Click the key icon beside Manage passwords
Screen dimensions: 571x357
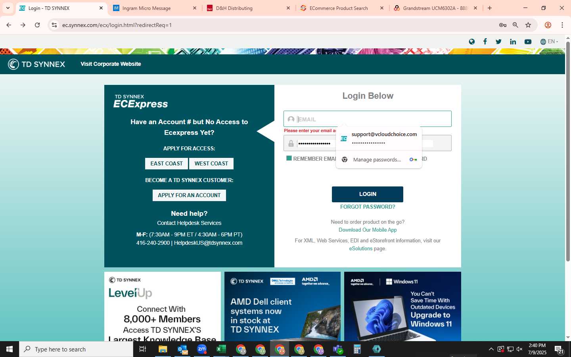[x=413, y=159]
